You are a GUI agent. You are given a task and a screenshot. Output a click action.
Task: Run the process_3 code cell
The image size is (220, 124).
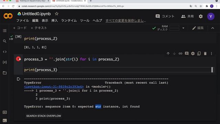tap(18, 59)
